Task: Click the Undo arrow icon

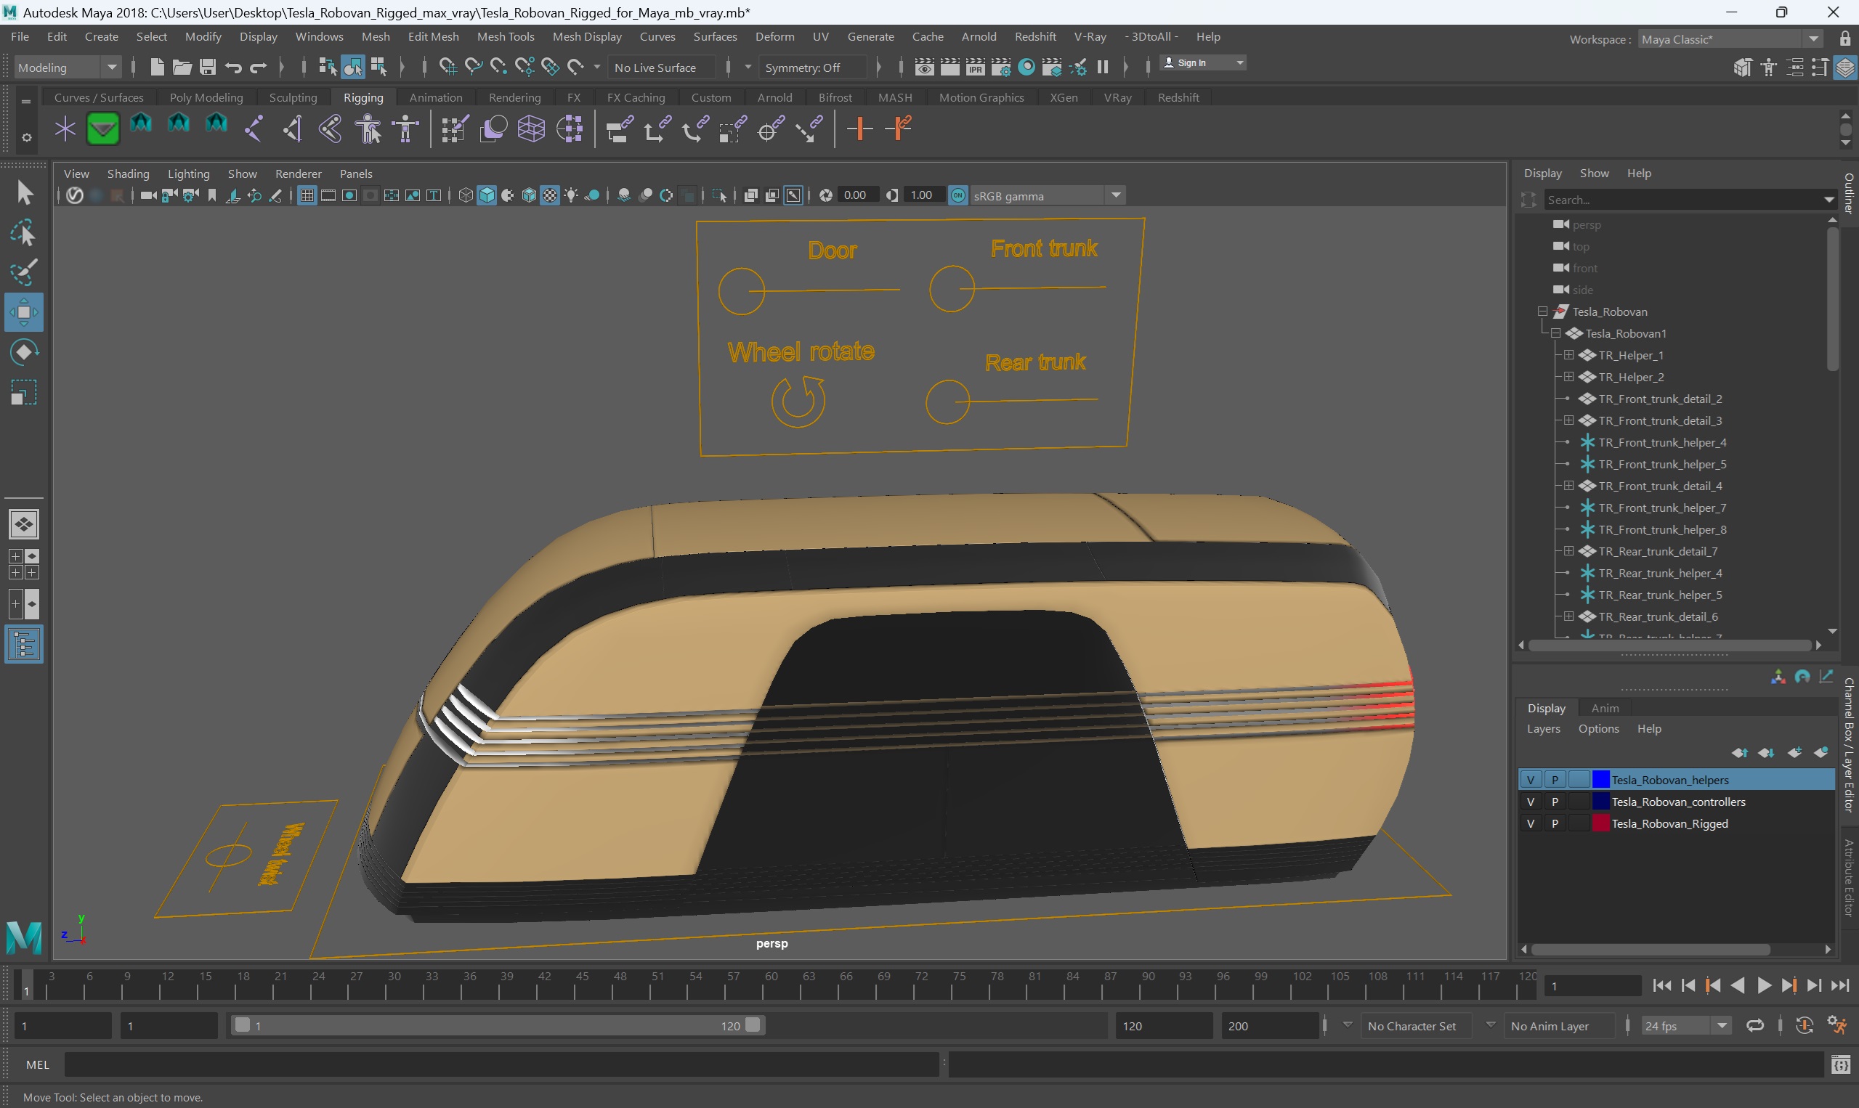Action: click(x=232, y=68)
